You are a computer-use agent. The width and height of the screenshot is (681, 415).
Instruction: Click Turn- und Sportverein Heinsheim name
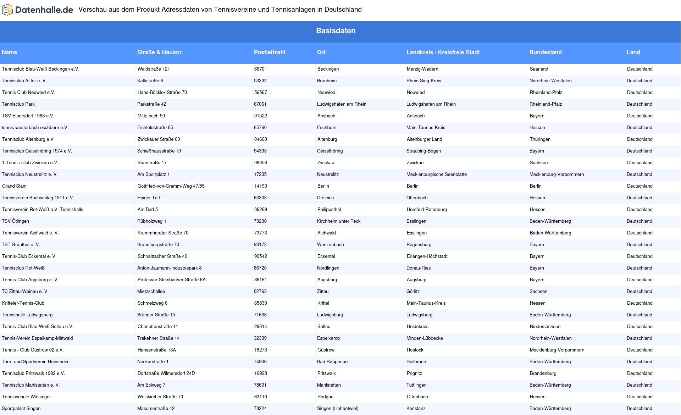coord(35,362)
